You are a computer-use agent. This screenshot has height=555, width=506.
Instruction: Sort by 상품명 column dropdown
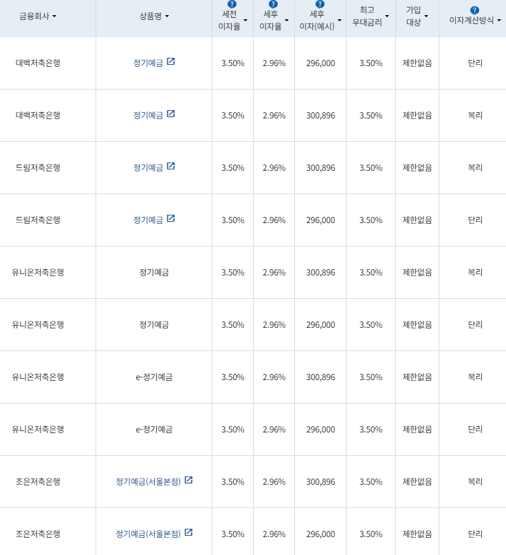click(167, 17)
